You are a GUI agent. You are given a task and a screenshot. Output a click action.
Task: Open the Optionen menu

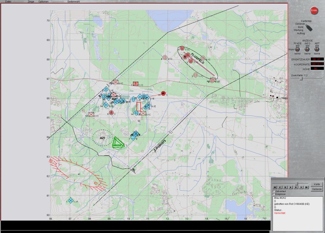coord(43,2)
